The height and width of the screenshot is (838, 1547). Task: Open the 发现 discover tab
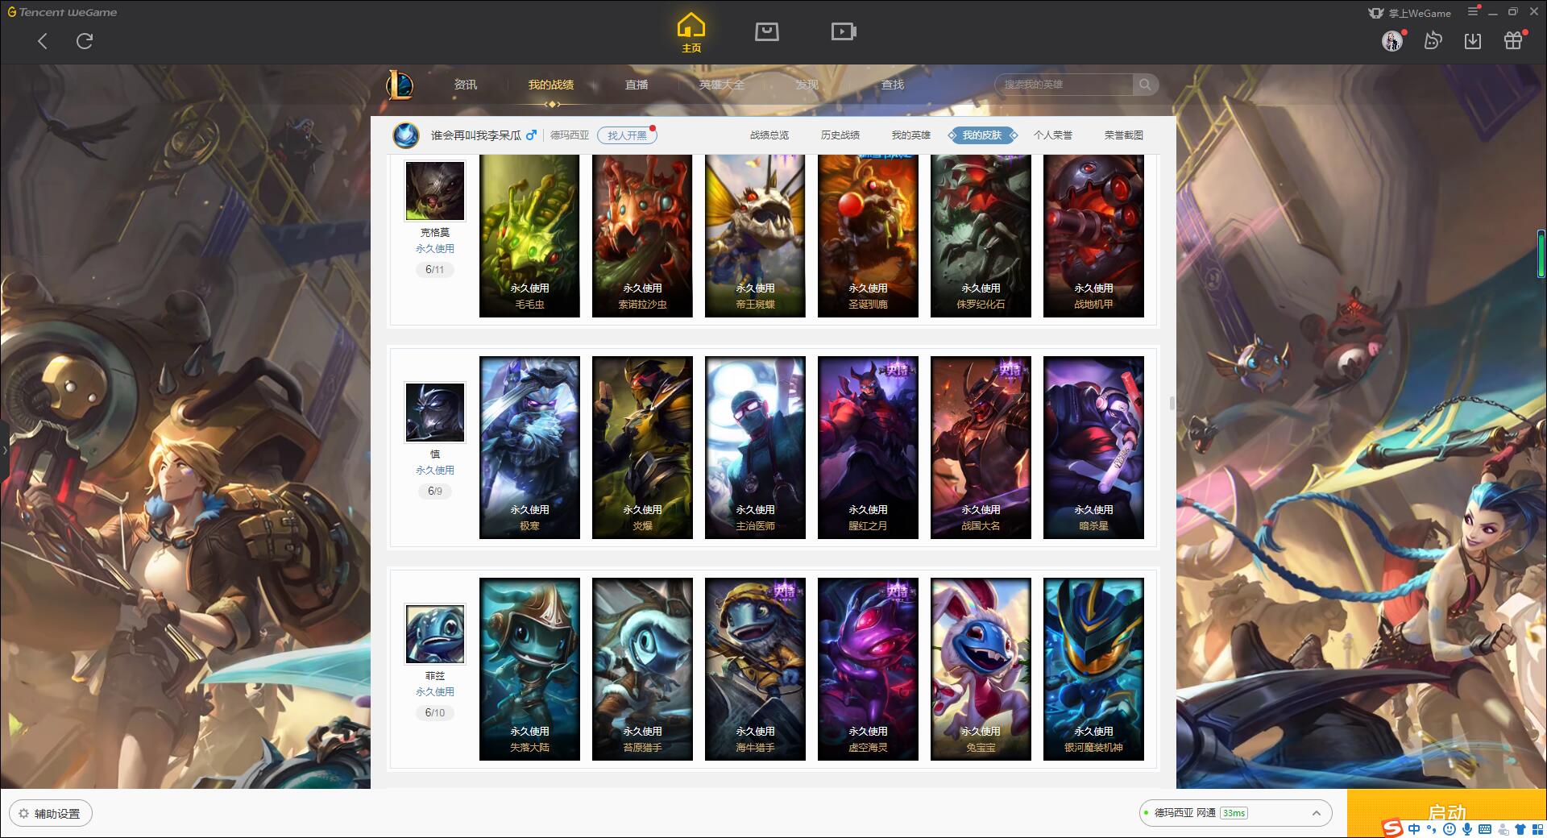pos(807,85)
